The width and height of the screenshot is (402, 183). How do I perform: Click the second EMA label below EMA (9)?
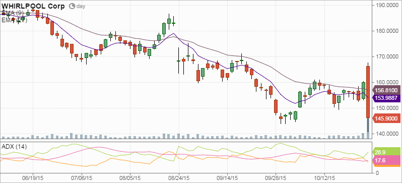(14, 20)
